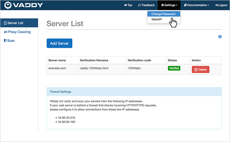Click the sign-out icon beside Logout

tap(216, 5)
